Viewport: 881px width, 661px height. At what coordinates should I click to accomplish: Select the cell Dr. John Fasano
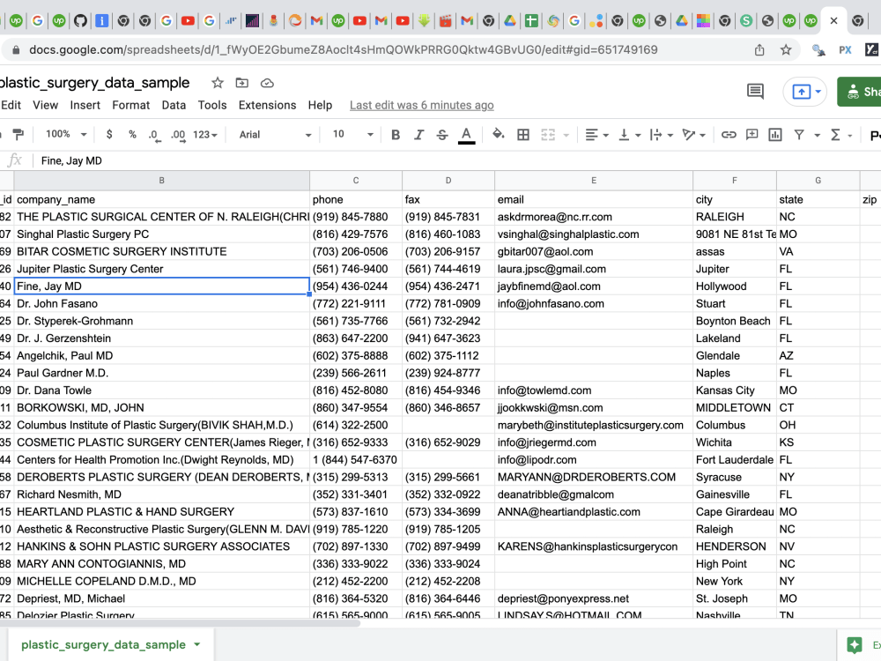pyautogui.click(x=162, y=303)
